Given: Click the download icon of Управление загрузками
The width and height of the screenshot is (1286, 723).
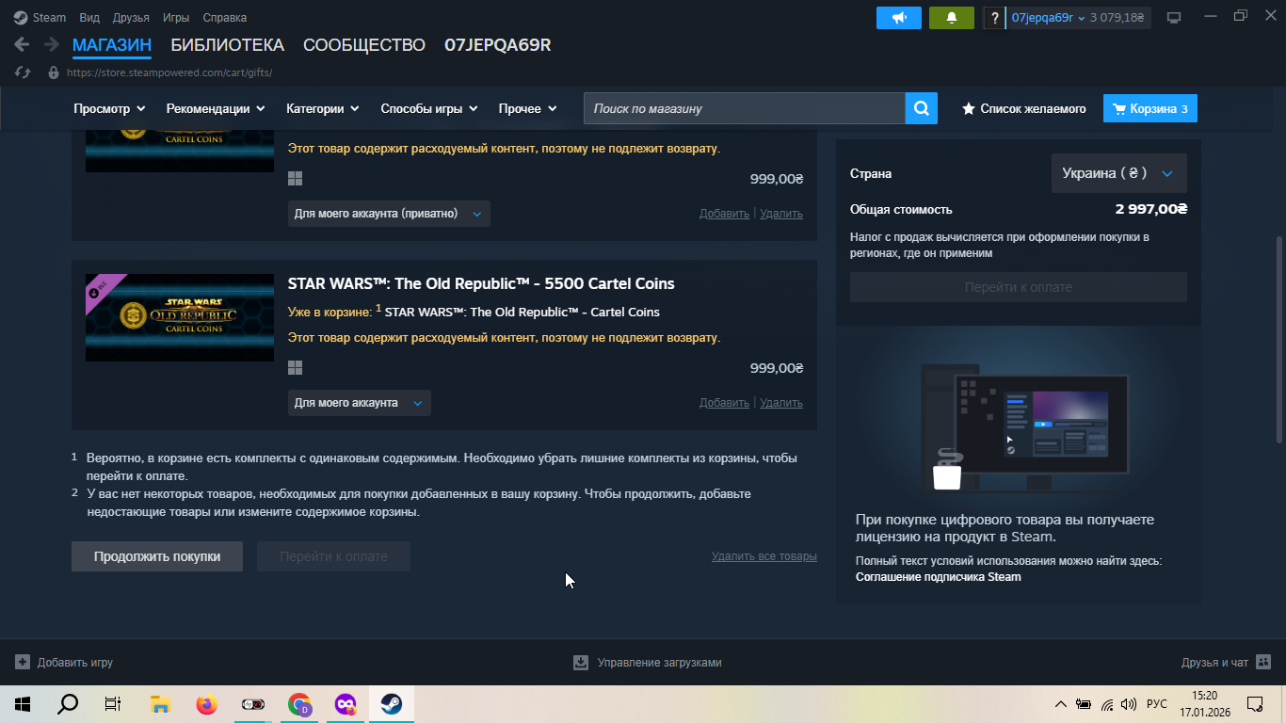Looking at the screenshot, I should coord(581,662).
